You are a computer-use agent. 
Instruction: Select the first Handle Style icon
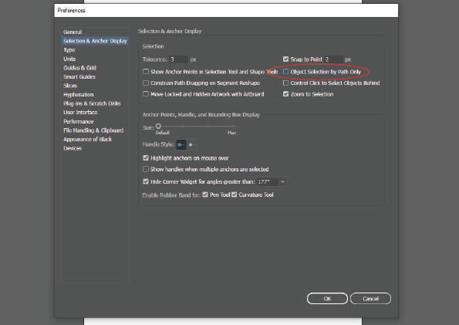[x=181, y=144]
